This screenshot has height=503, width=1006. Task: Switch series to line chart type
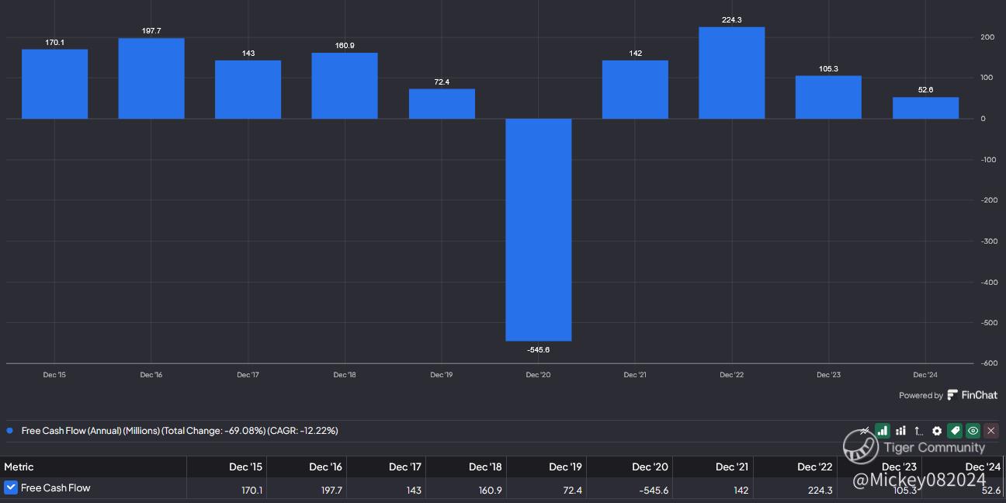864,431
